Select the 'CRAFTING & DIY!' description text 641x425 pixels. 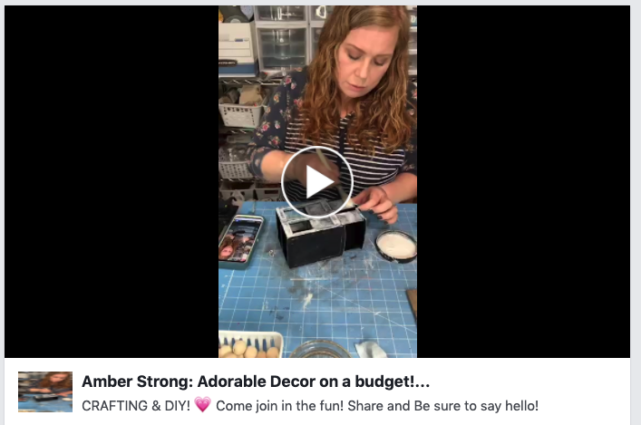(x=136, y=406)
